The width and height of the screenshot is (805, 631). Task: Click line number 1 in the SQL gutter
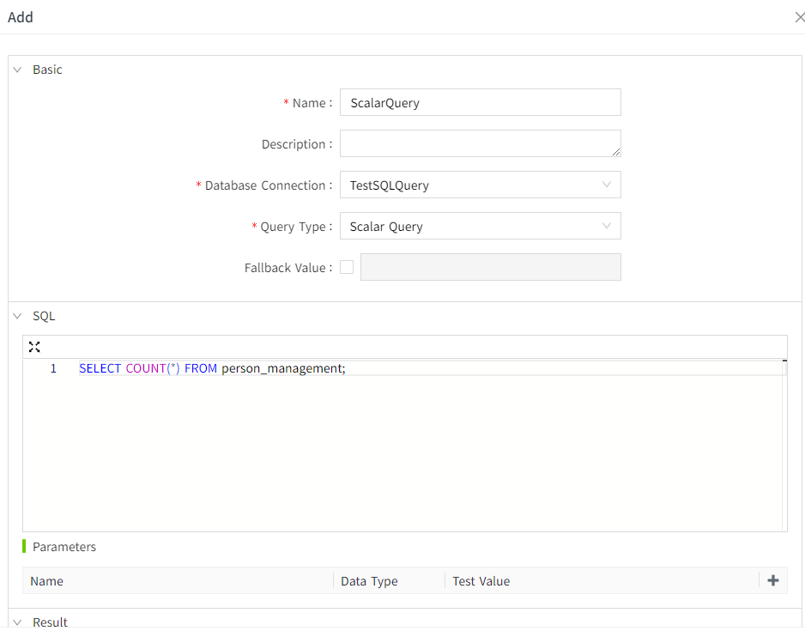click(53, 368)
